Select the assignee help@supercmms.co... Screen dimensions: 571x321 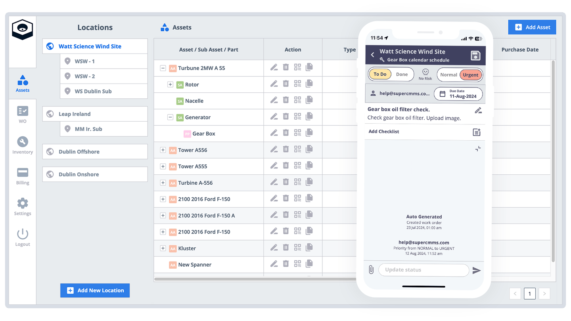coord(400,94)
